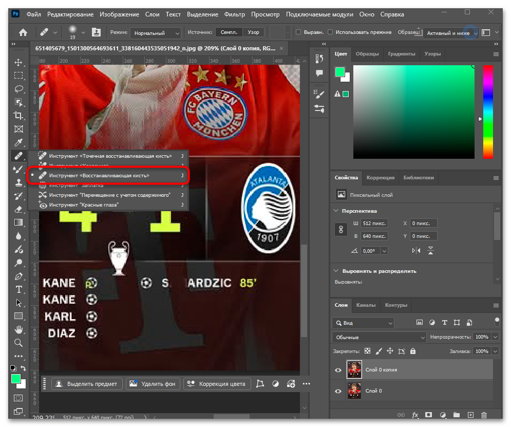The image size is (511, 427).
Task: Add layer style via fx icon
Action: (415, 415)
